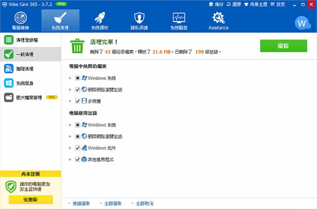Open the Assistance gear-wrench tab
The image size is (317, 210).
pyautogui.click(x=219, y=21)
